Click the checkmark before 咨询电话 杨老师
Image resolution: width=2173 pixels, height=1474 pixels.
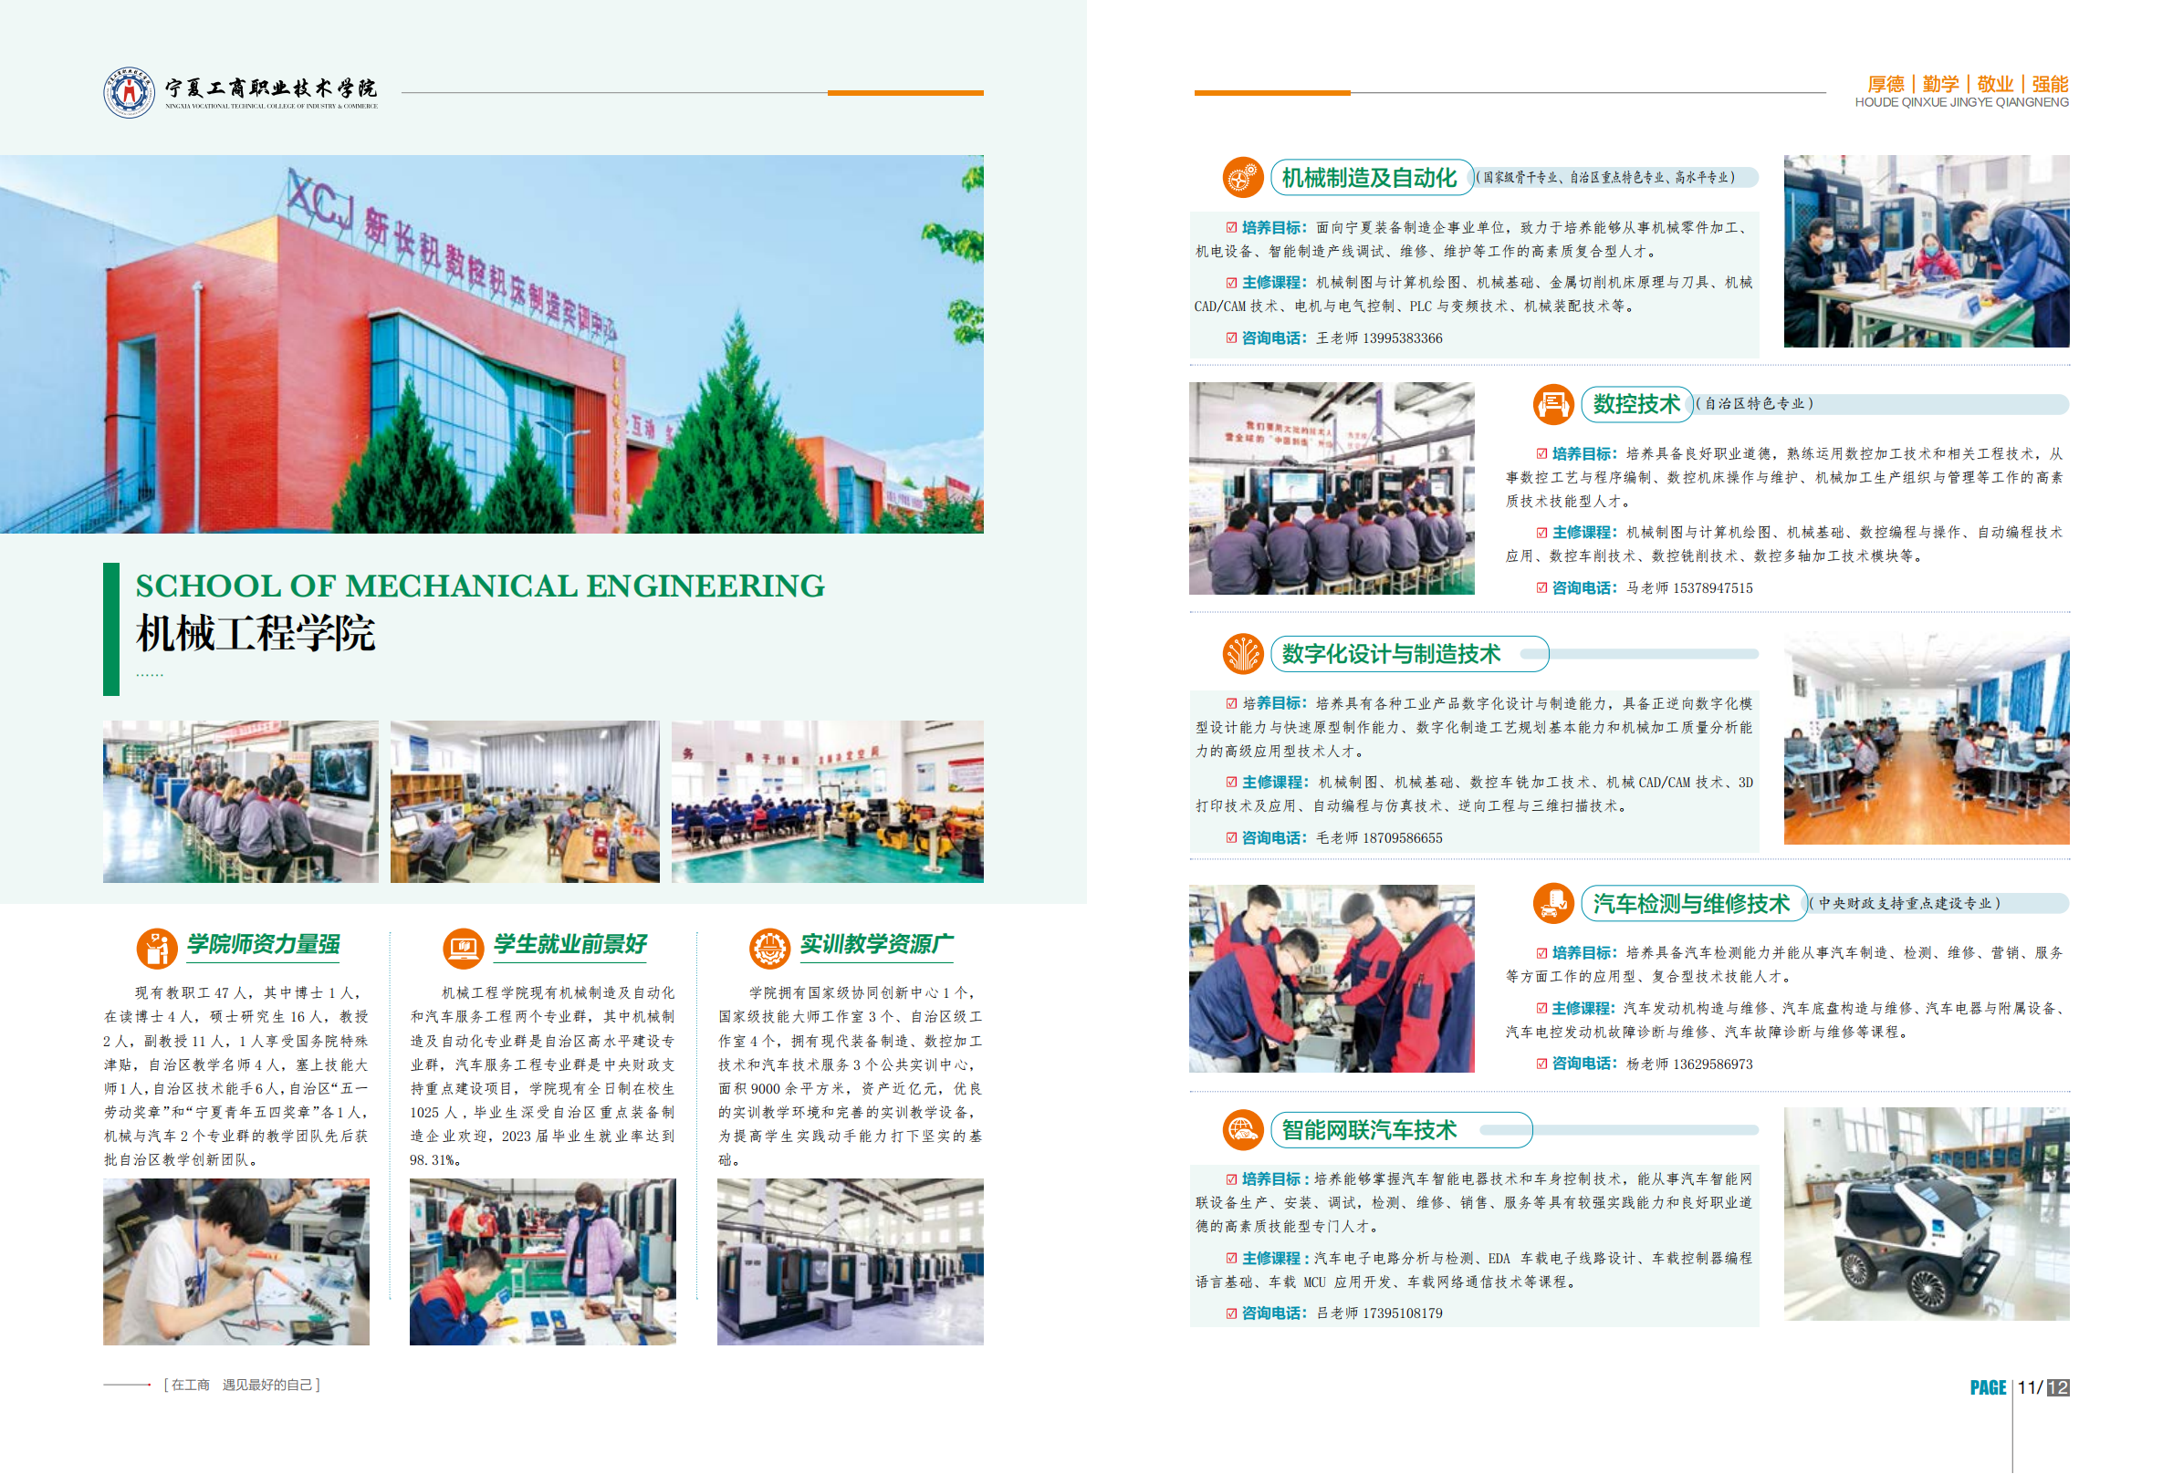point(1541,1064)
